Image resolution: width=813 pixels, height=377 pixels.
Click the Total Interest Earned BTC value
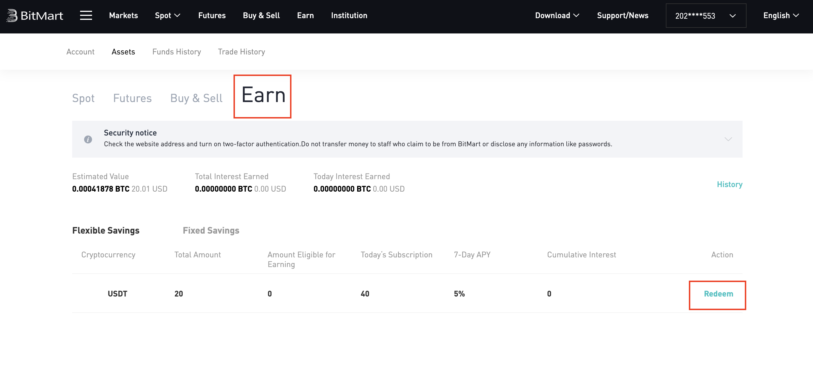tap(224, 189)
